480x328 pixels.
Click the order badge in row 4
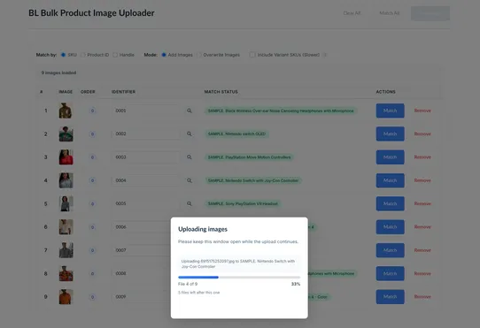pos(92,180)
